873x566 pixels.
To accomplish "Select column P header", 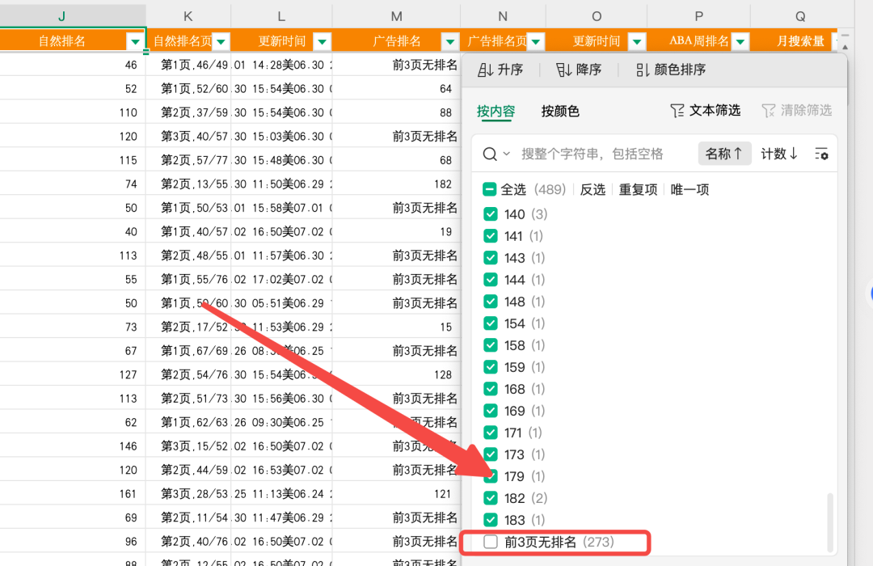I will [699, 16].
